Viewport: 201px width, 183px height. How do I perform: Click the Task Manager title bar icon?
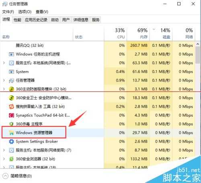(x=5, y=4)
